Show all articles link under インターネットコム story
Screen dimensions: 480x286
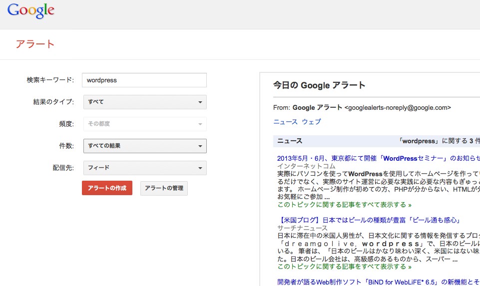click(344, 205)
